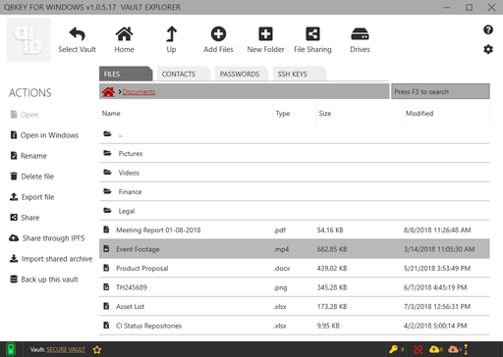Click Open in Windows action
This screenshot has width=503, height=357.
click(44, 135)
